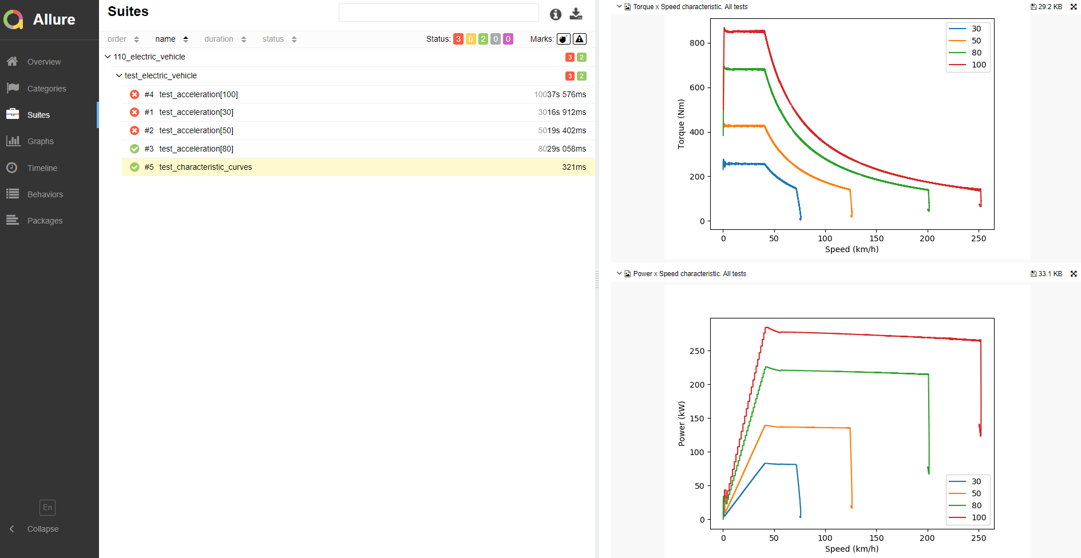Click the info tooltip icon
Viewport: 1081px width, 558px height.
pos(555,14)
